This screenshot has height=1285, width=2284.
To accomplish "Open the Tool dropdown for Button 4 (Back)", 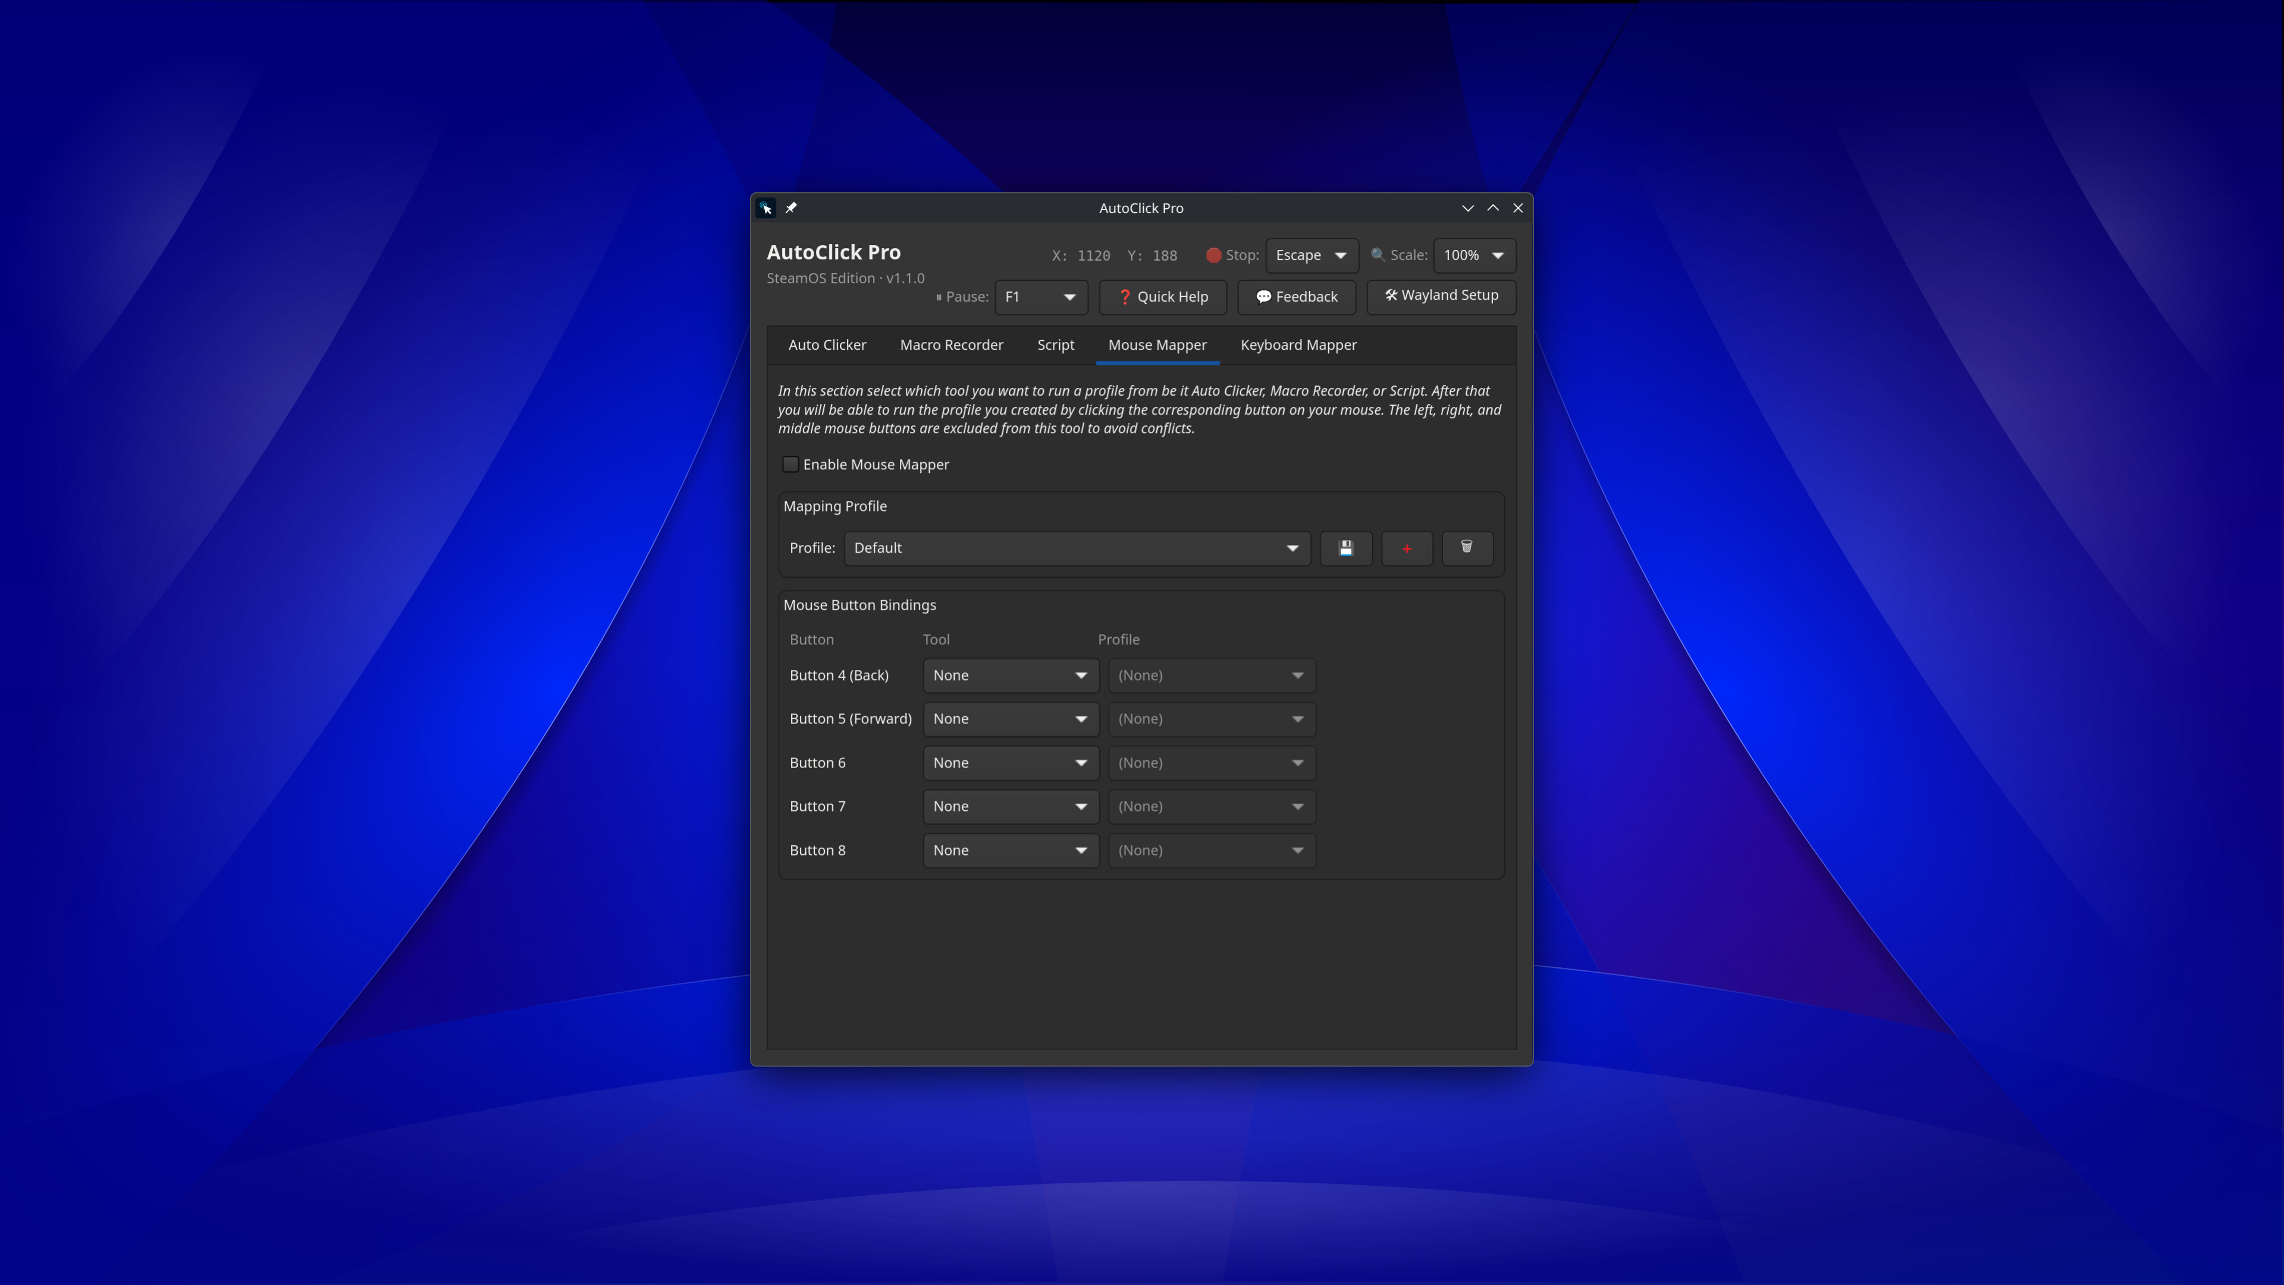I will pos(1011,676).
